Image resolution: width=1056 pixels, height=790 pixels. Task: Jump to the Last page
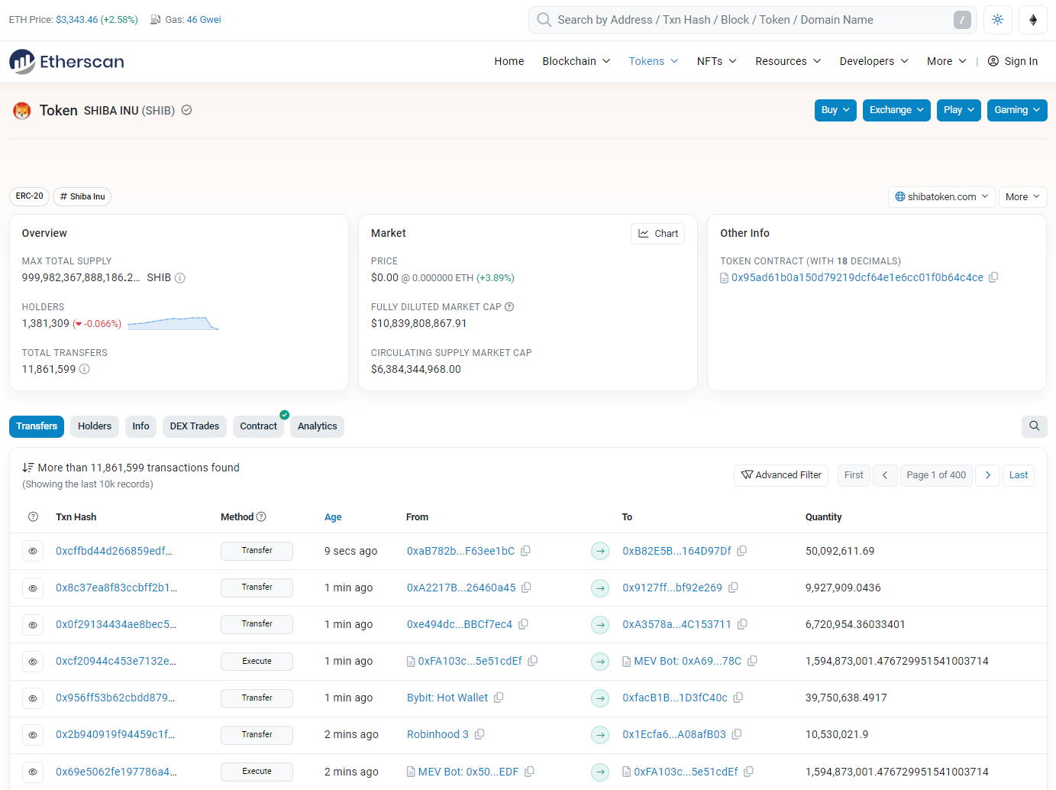point(1019,475)
